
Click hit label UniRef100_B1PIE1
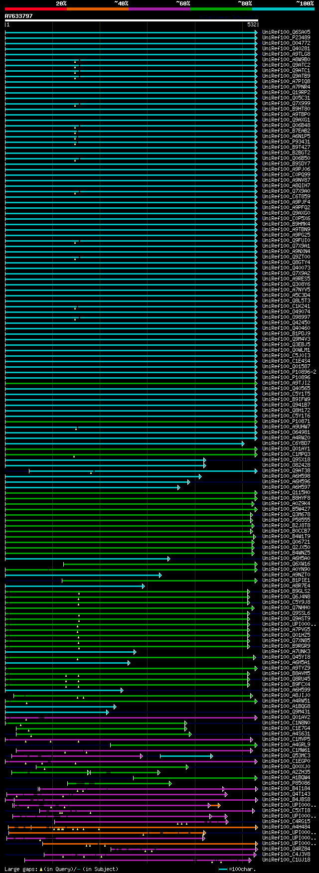(x=286, y=580)
